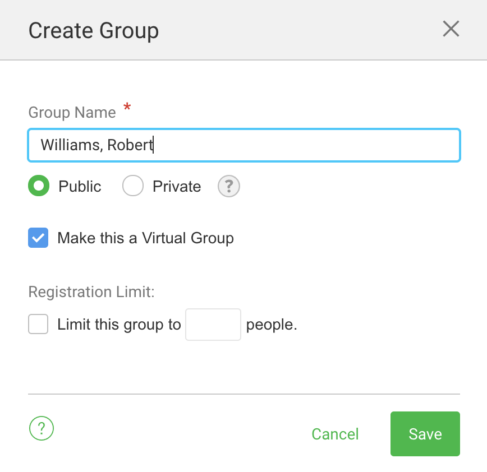Click the "Limit this group to" label
The width and height of the screenshot is (487, 472).
[x=119, y=325]
